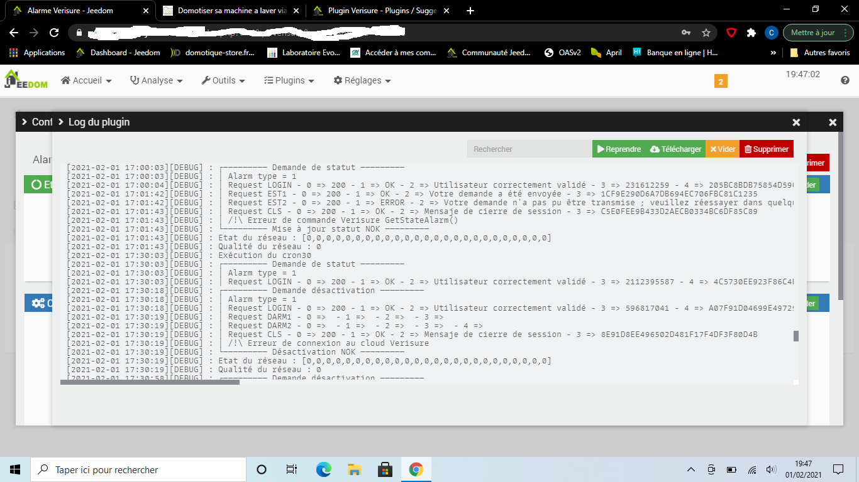Open the Windows Start menu

15,469
